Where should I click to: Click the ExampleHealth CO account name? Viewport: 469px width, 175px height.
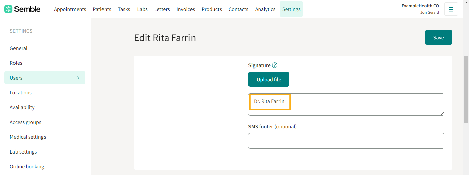point(420,6)
